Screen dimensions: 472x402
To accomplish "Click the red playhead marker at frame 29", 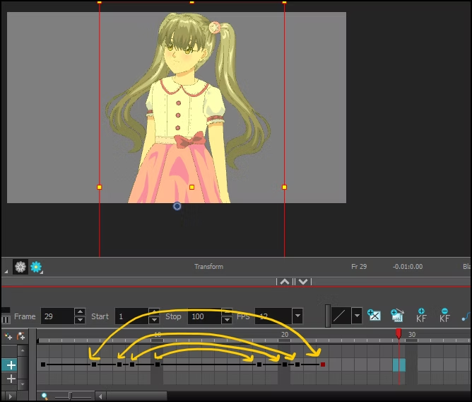I will 399,333.
